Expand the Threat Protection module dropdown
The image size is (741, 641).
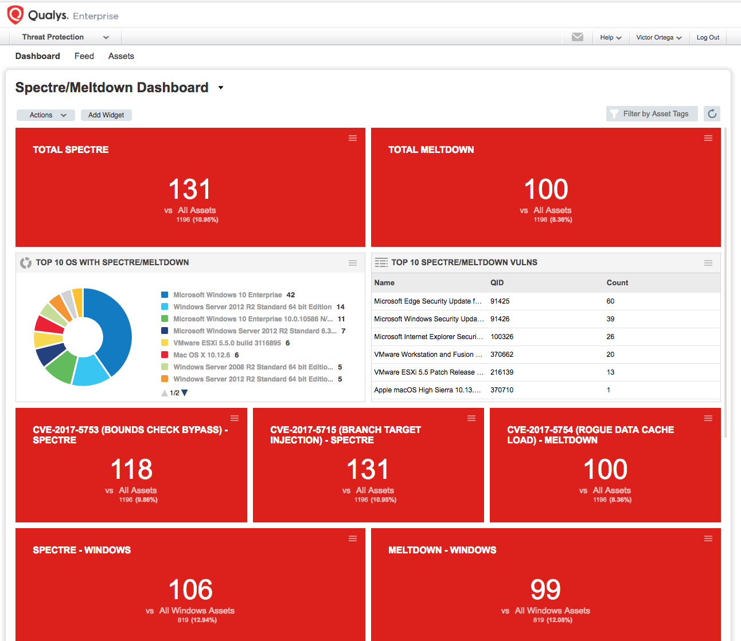click(x=65, y=37)
